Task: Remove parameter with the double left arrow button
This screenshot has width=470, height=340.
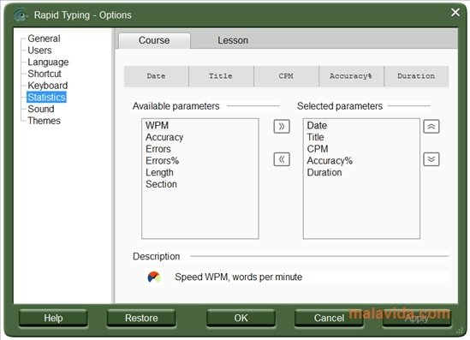Action: pos(282,159)
